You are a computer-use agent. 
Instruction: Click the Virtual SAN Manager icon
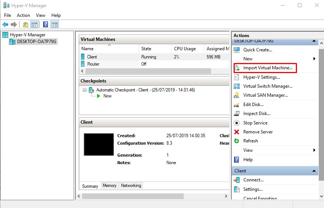[x=237, y=95]
